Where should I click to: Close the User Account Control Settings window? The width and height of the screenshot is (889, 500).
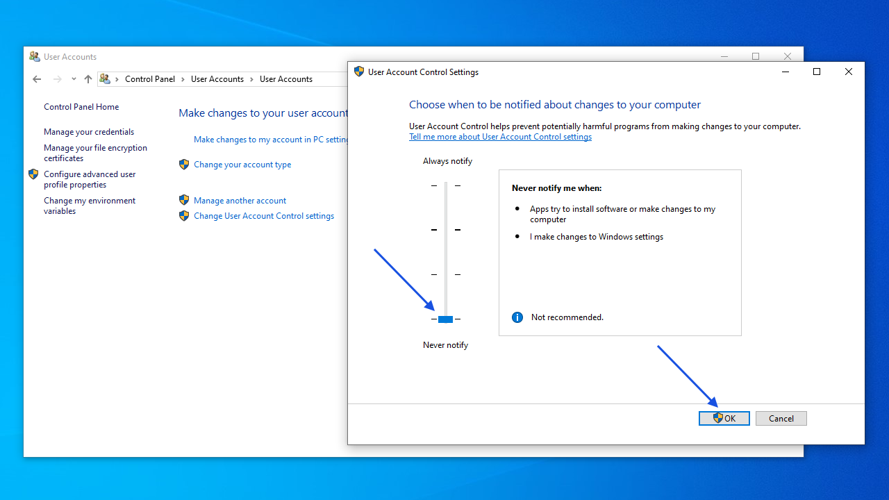(849, 72)
